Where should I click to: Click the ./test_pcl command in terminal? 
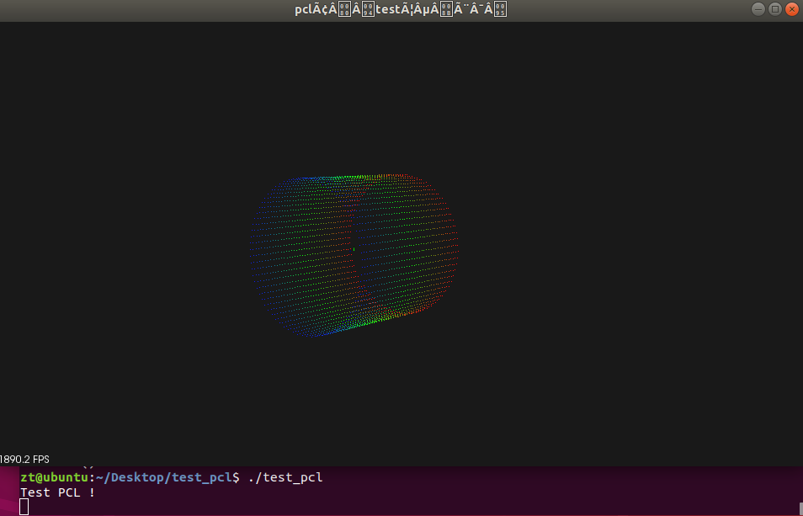tap(285, 477)
